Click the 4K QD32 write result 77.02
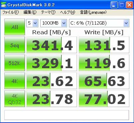 click(104, 99)
